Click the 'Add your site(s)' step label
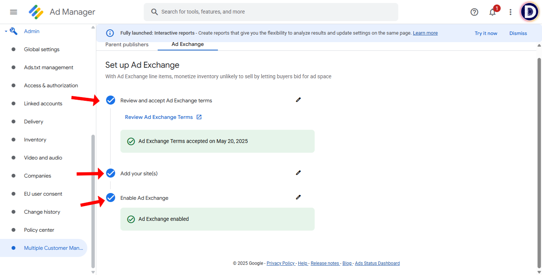Screen dimensions: 542x275 (x=139, y=173)
